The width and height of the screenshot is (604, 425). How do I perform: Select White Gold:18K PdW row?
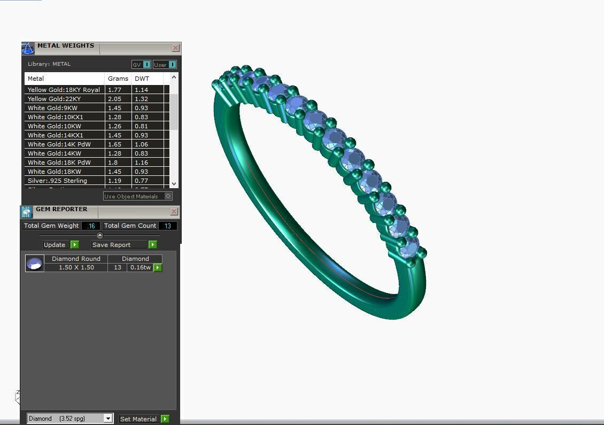97,162
